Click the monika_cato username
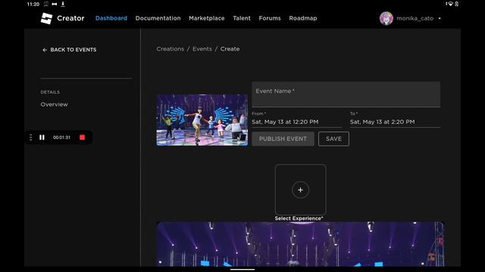 [x=415, y=18]
